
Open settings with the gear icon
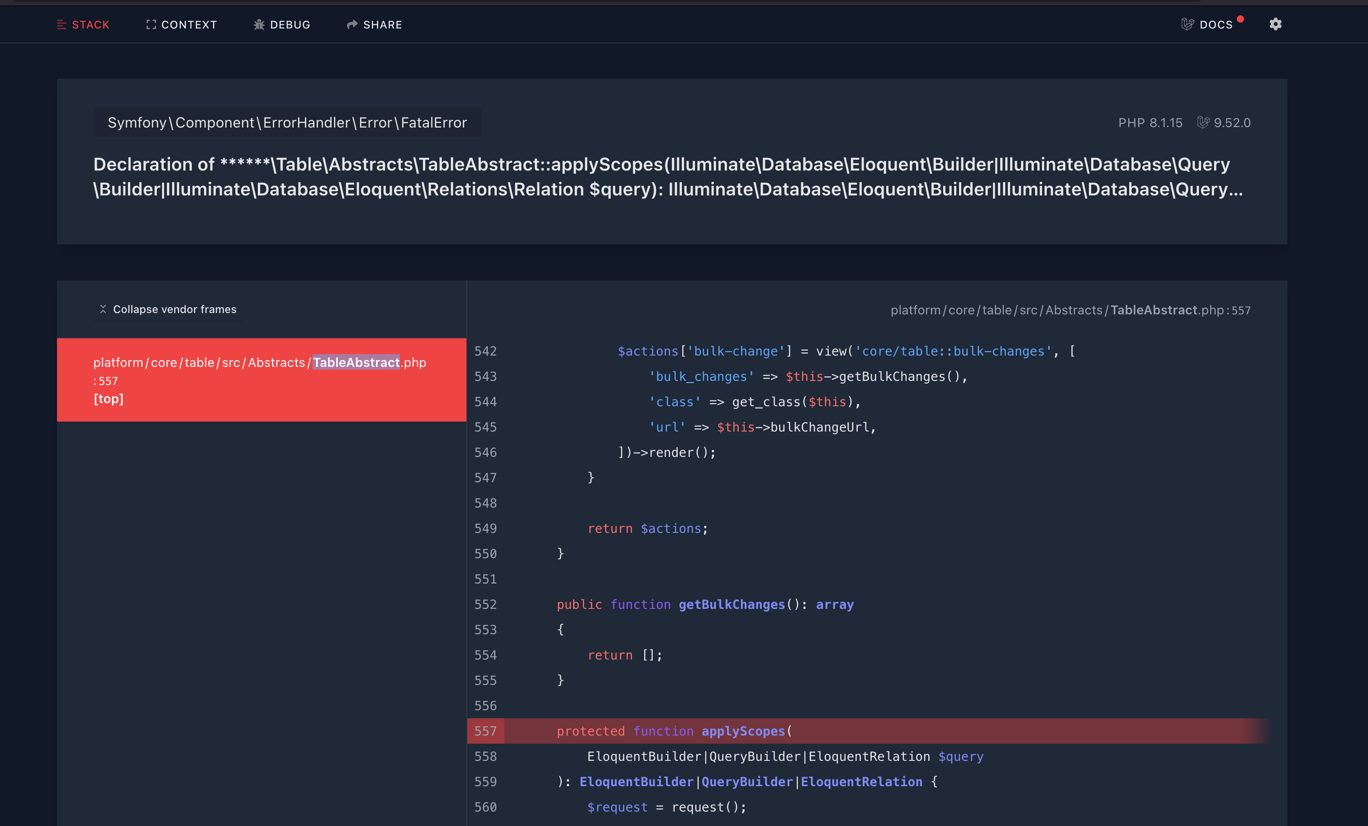click(1275, 24)
